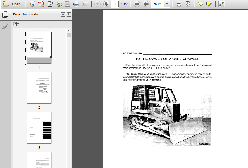Send file by email envelope icon

click(x=85, y=4)
